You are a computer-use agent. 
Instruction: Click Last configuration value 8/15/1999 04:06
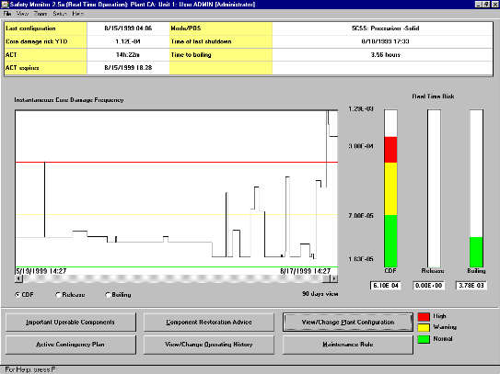click(x=128, y=28)
